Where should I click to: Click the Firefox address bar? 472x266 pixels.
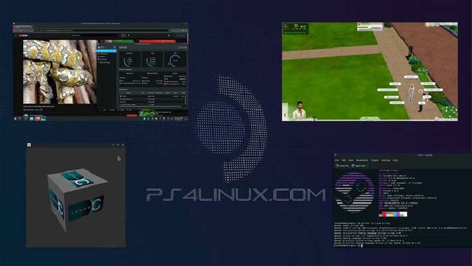tap(104, 31)
